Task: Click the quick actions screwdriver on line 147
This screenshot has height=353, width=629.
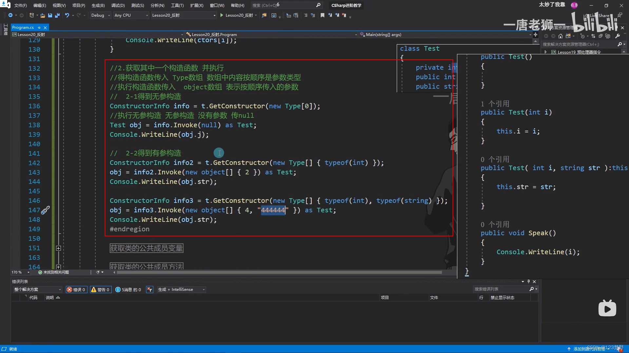Action: pyautogui.click(x=46, y=210)
